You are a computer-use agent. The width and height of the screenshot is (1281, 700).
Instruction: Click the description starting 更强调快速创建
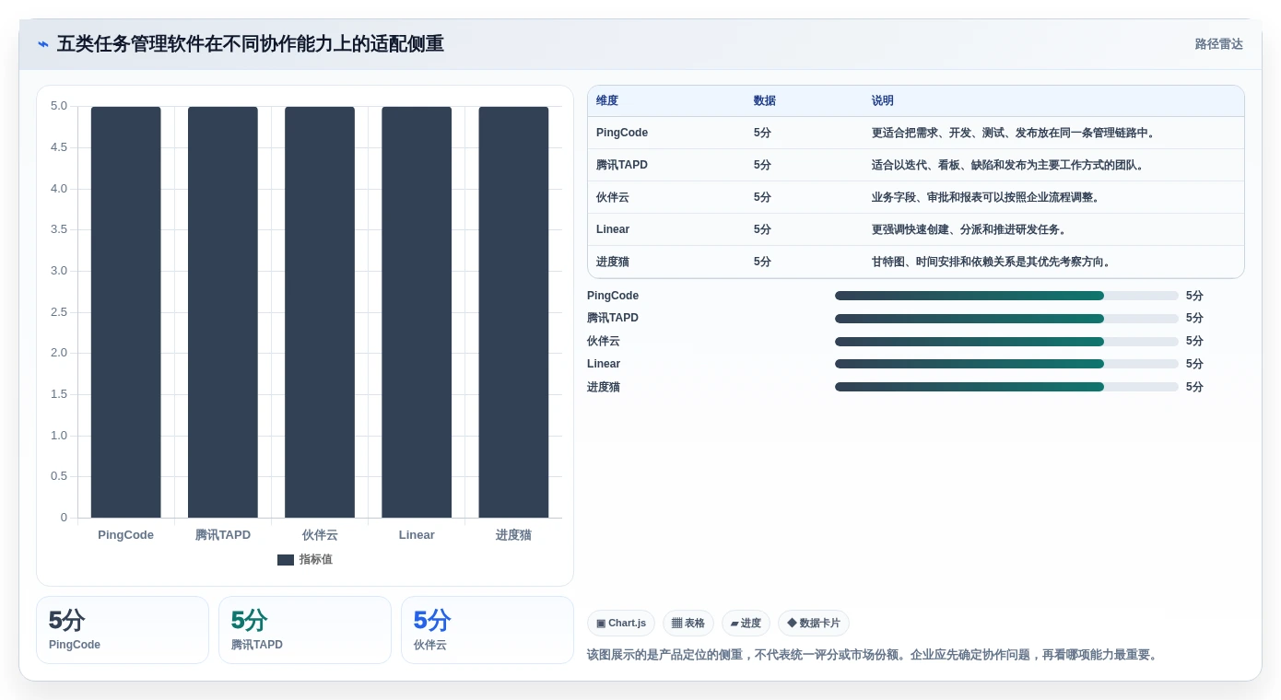pos(969,229)
